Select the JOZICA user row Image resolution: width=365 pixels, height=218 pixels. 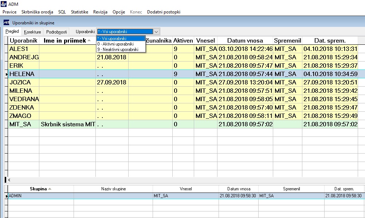coord(183,82)
